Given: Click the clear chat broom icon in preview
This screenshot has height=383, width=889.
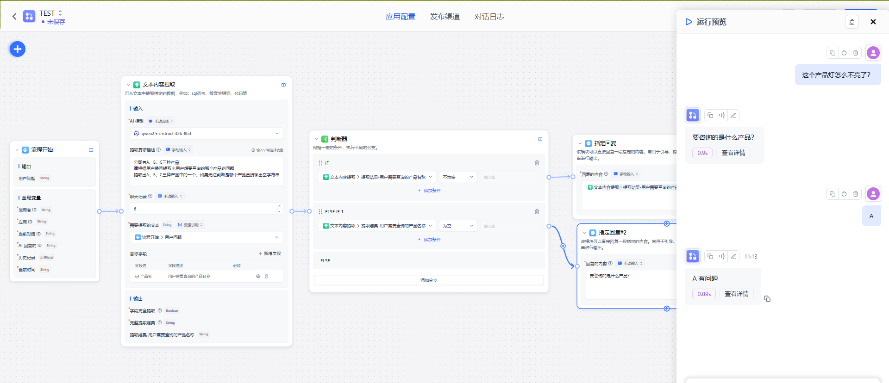Looking at the screenshot, I should point(851,22).
